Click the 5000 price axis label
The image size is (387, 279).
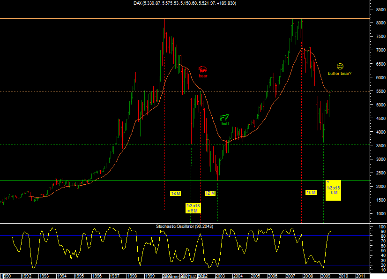381,105
